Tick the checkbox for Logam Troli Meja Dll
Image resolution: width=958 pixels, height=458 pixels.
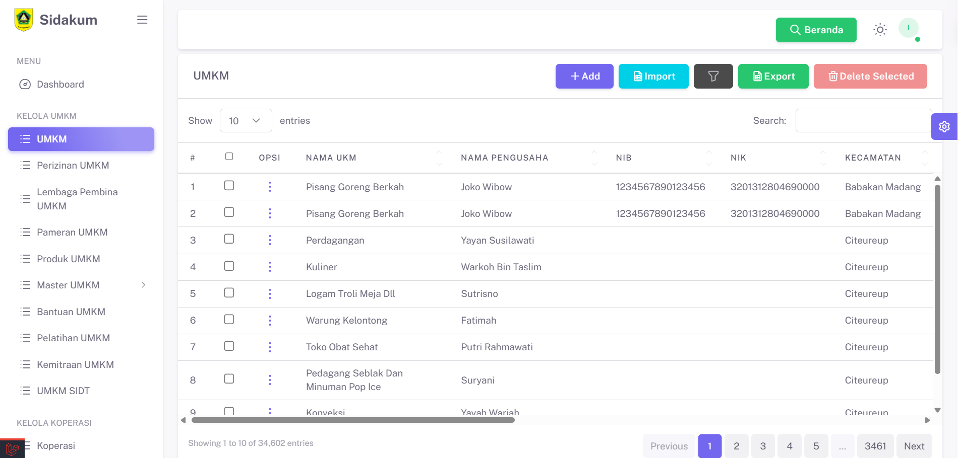pos(229,292)
